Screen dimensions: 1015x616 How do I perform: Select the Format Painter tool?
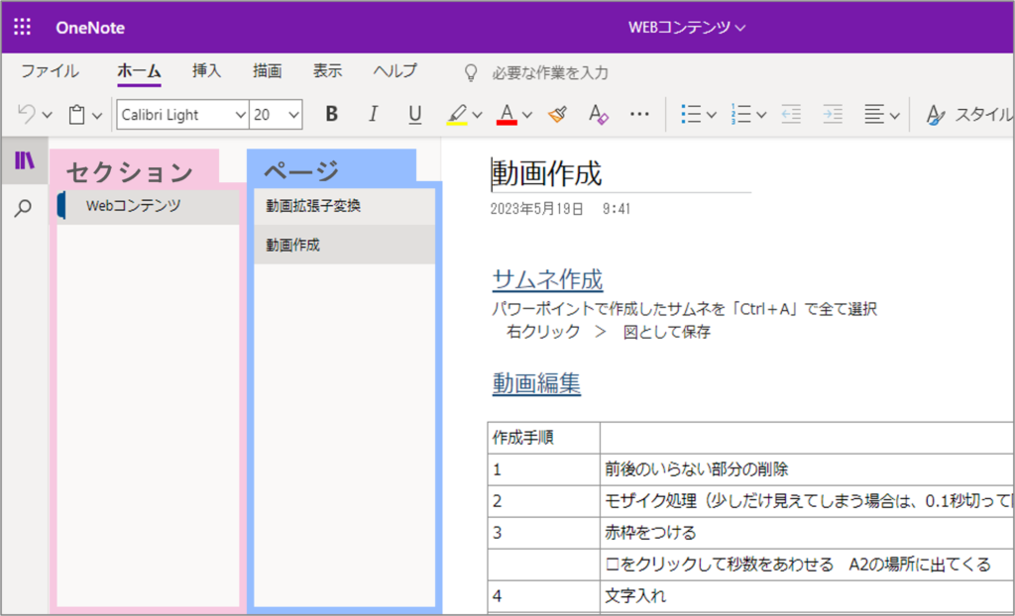point(557,114)
